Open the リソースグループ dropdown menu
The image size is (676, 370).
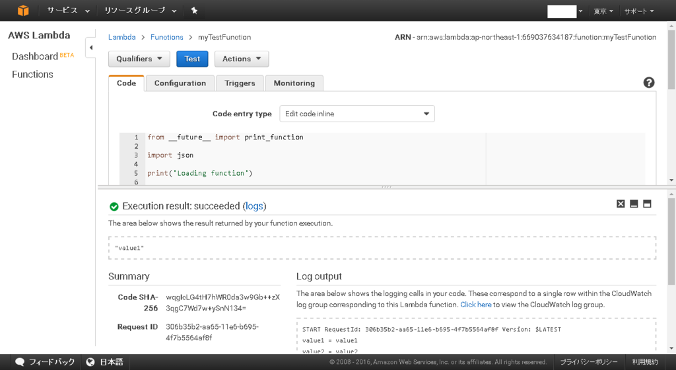(x=140, y=11)
